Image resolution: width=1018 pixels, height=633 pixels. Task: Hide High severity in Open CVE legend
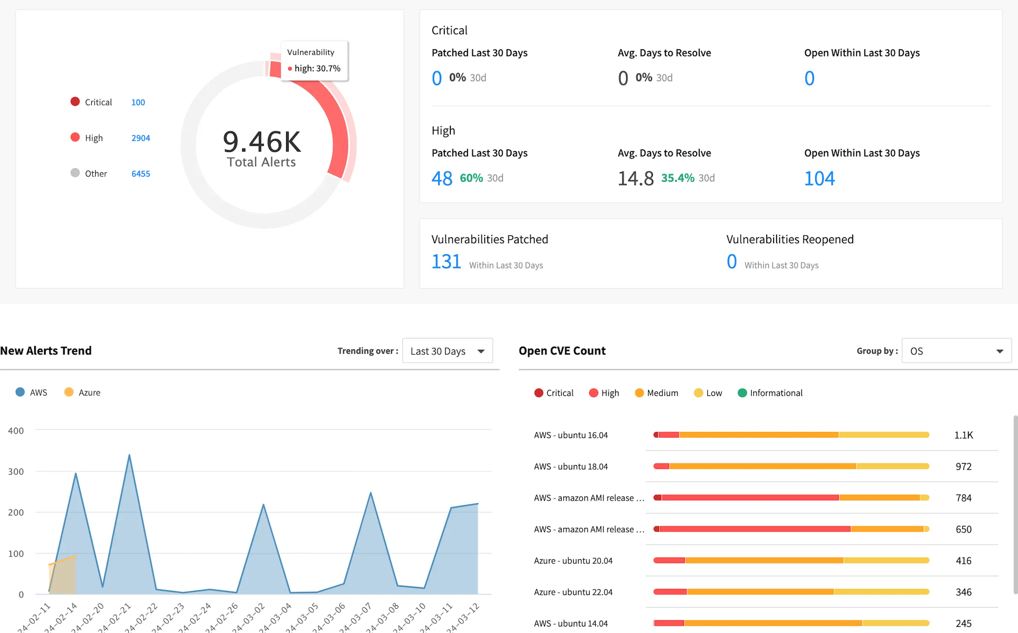pyautogui.click(x=593, y=393)
